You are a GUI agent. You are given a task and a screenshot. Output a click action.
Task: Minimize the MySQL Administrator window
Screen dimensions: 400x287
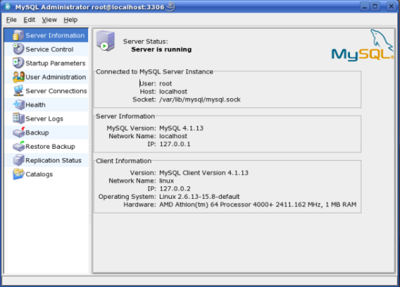[365, 7]
